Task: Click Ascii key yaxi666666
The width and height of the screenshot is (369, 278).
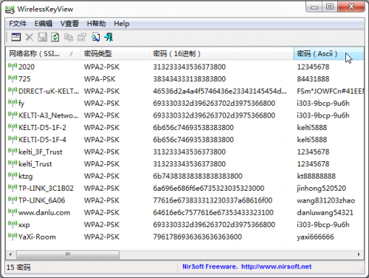Action: (315, 237)
